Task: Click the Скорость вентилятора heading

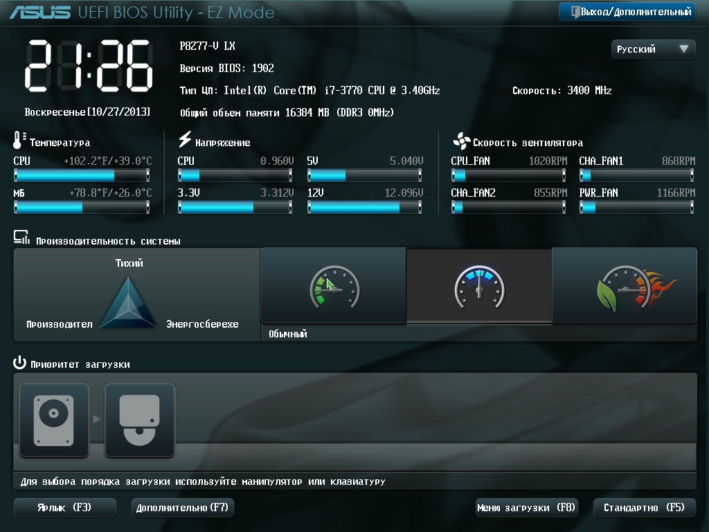Action: click(528, 143)
